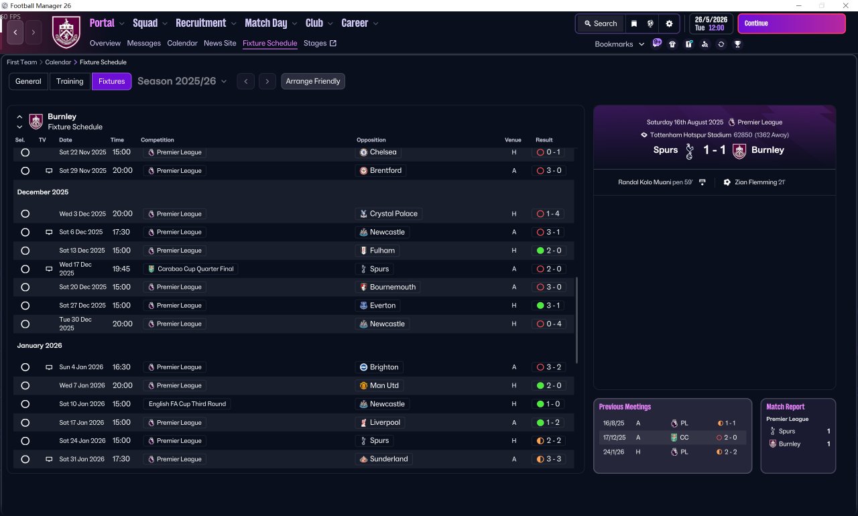Open the trophy shortcut icon

tap(737, 44)
